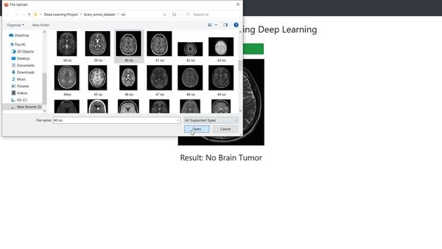Change the view layout icon

coord(210,25)
